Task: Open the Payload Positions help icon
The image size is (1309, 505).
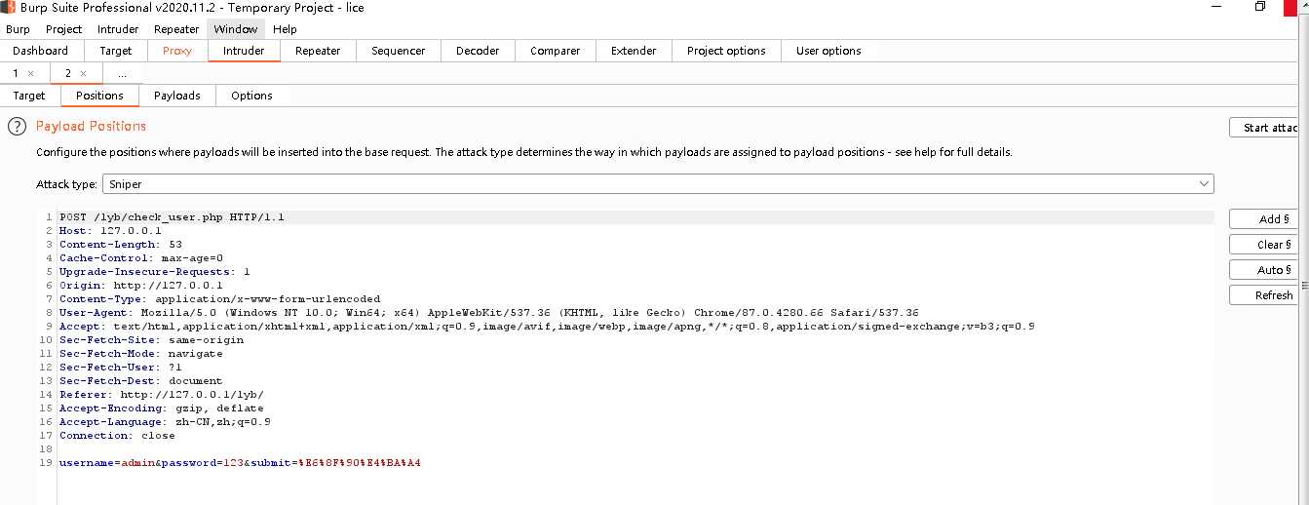Action: tap(17, 127)
